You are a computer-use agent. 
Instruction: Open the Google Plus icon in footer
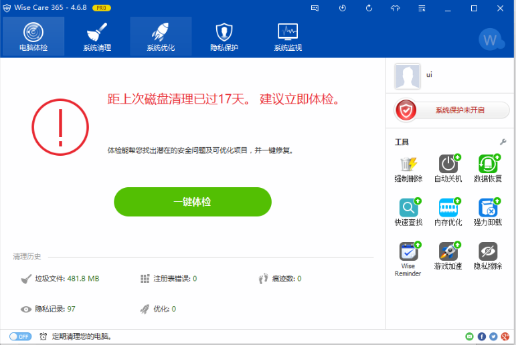coord(505,336)
